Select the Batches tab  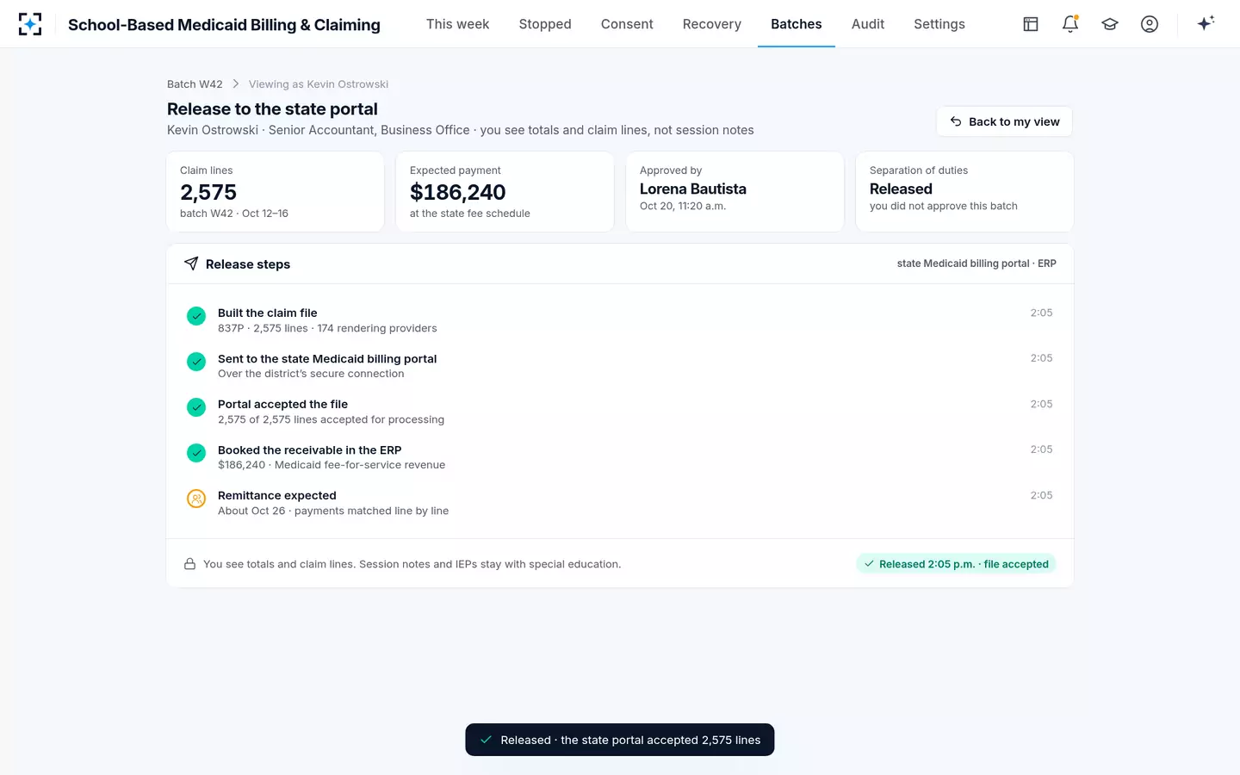(x=797, y=24)
